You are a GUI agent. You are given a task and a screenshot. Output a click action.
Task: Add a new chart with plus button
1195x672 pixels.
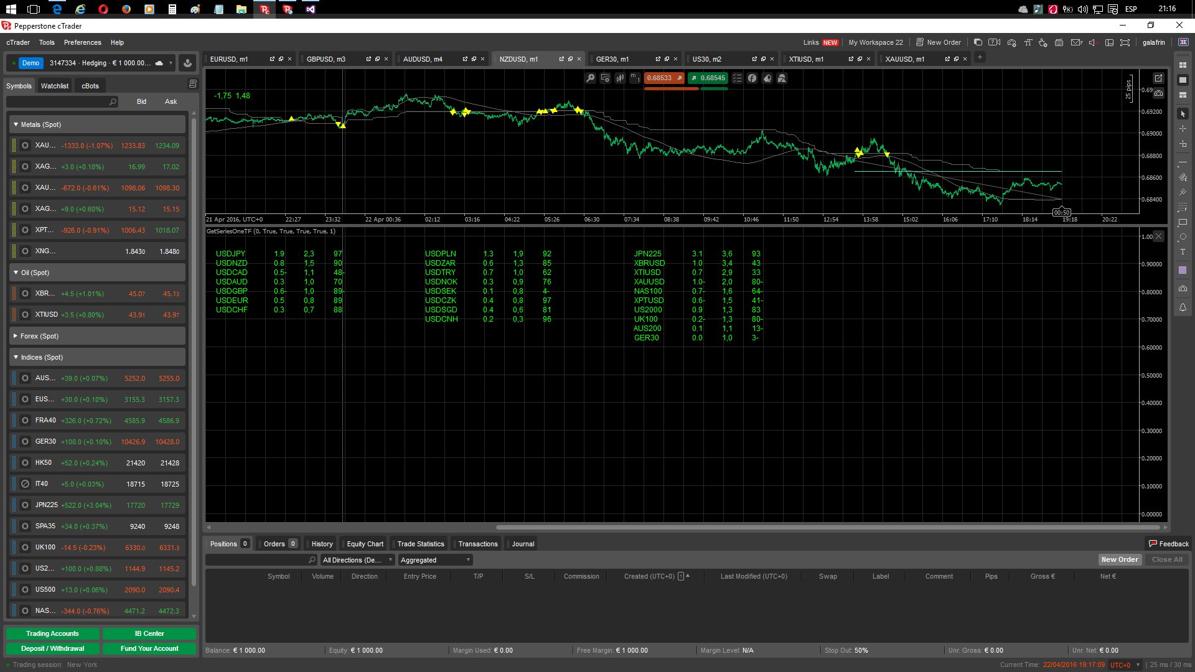pyautogui.click(x=980, y=57)
